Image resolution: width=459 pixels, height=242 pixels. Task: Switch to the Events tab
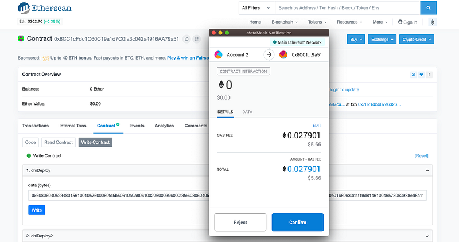[137, 126]
